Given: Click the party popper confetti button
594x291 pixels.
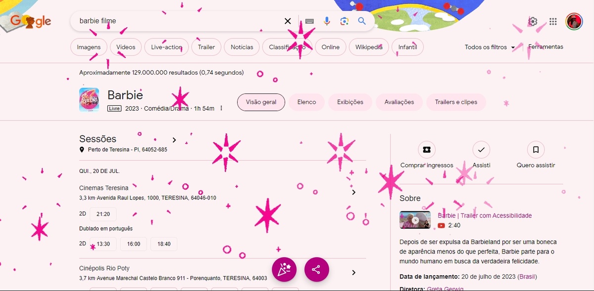Looking at the screenshot, I should click(x=284, y=270).
